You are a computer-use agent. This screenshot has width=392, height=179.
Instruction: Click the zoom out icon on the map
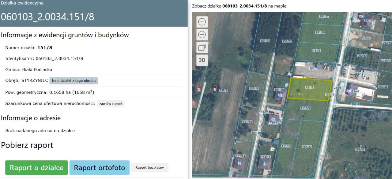202,34
